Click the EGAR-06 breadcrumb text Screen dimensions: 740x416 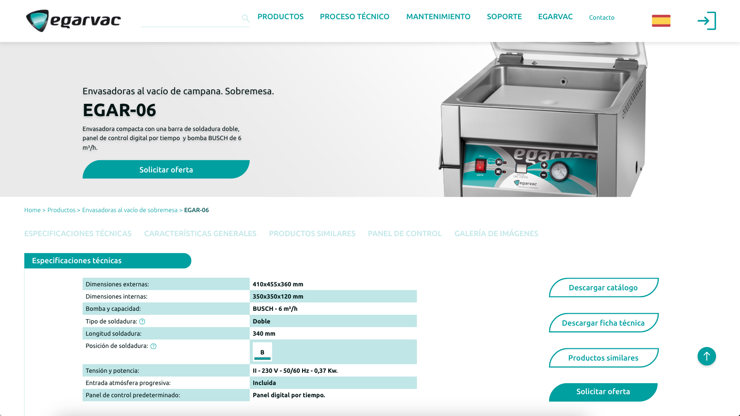point(196,210)
